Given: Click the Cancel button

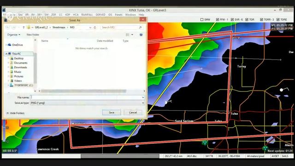Looking at the screenshot, I should 133,113.
